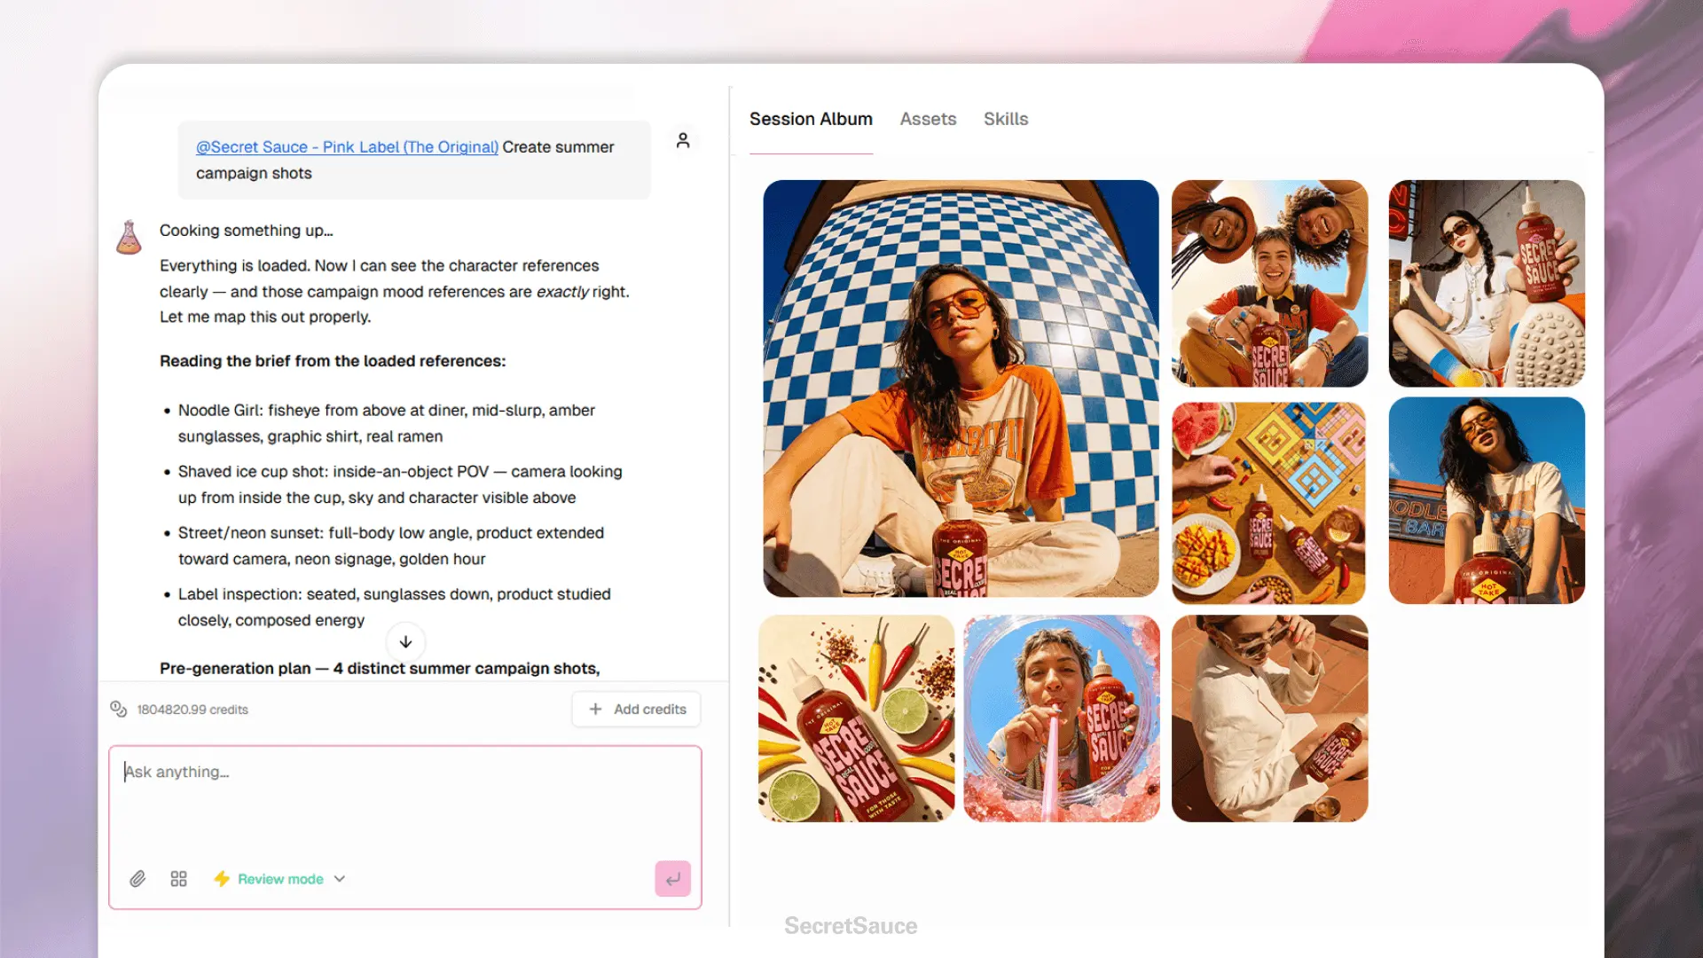Expand the Review mode dropdown chevron
The height and width of the screenshot is (958, 1703).
pos(340,879)
